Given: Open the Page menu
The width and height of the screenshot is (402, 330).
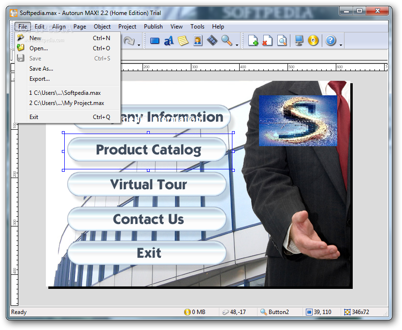Looking at the screenshot, I should pos(80,27).
